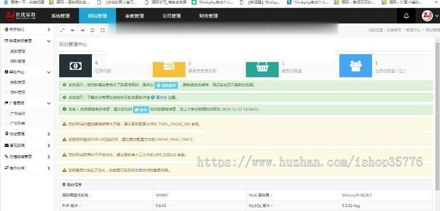
Task: Click gear icon beside the 清除缓存 system tip
Action: coord(64,84)
